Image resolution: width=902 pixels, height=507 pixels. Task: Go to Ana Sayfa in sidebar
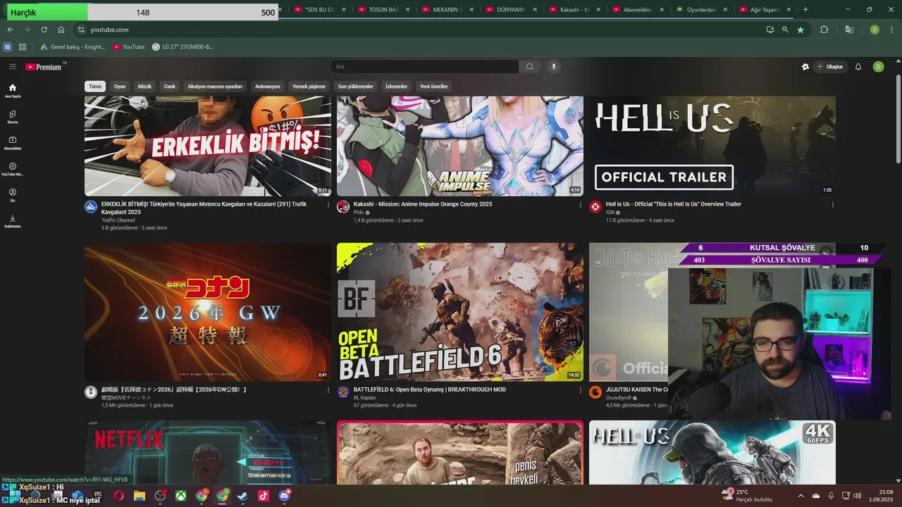click(x=13, y=92)
